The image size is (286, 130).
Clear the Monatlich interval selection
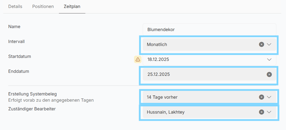(x=261, y=44)
